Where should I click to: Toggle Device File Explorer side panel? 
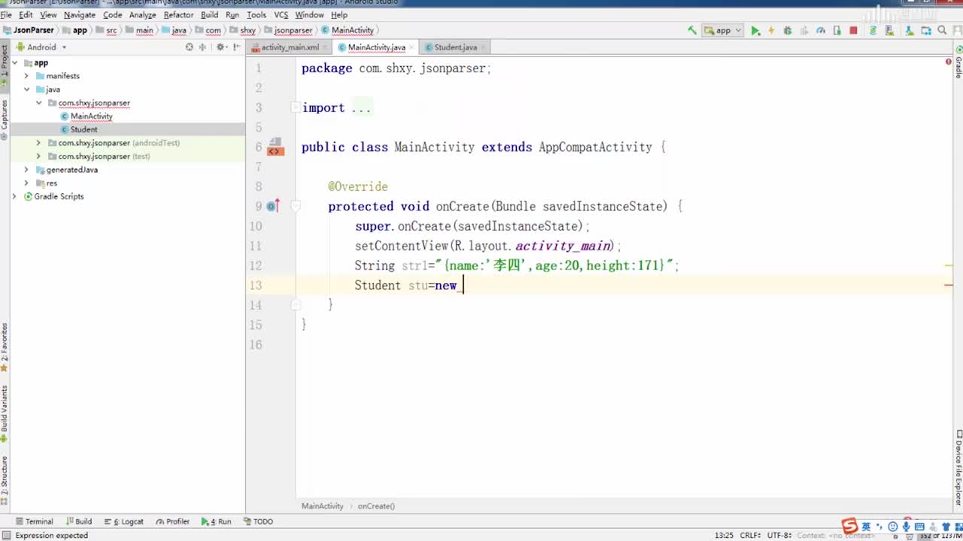pyautogui.click(x=958, y=467)
